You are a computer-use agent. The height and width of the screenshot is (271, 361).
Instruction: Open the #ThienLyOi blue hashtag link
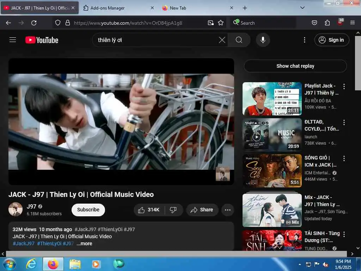(x=49, y=243)
